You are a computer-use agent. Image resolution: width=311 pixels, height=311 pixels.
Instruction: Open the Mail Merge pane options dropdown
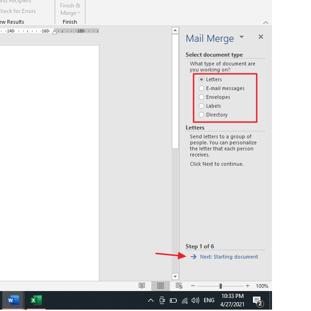tap(241, 37)
